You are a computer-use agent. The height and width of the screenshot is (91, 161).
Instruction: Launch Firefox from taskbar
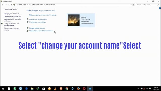tap(78, 89)
